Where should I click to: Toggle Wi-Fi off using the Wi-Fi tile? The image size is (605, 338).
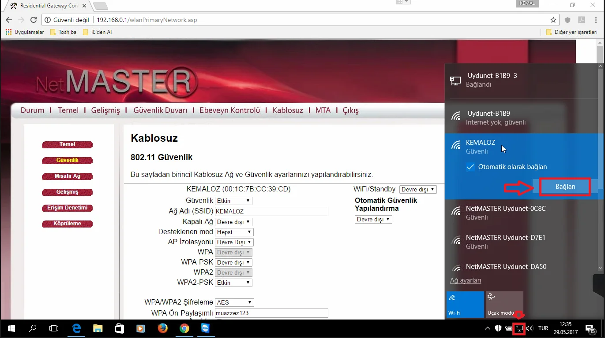click(465, 304)
